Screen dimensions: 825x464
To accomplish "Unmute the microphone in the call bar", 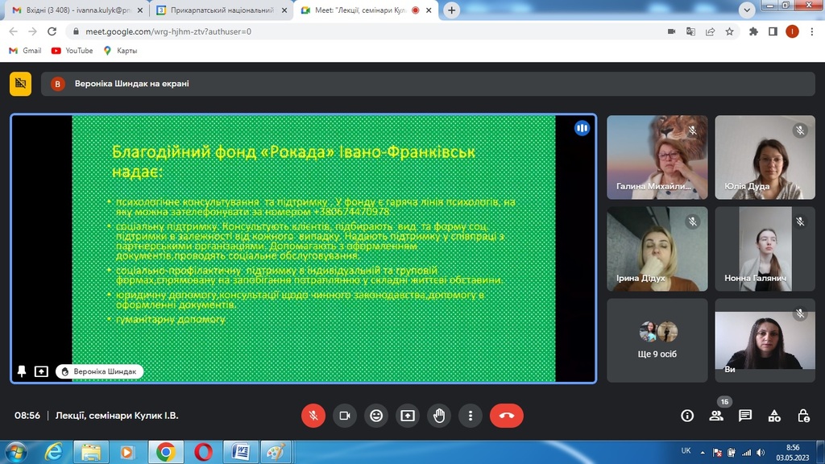I will click(313, 416).
